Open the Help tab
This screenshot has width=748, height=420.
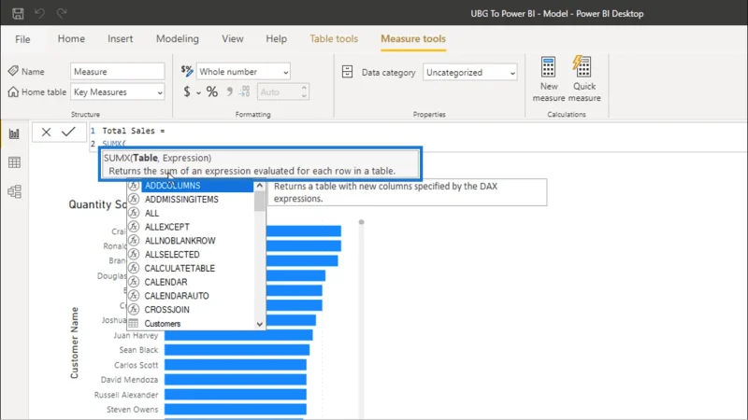276,38
